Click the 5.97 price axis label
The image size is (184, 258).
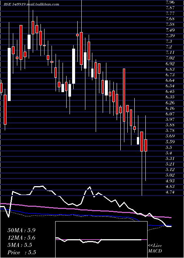(x=170, y=119)
